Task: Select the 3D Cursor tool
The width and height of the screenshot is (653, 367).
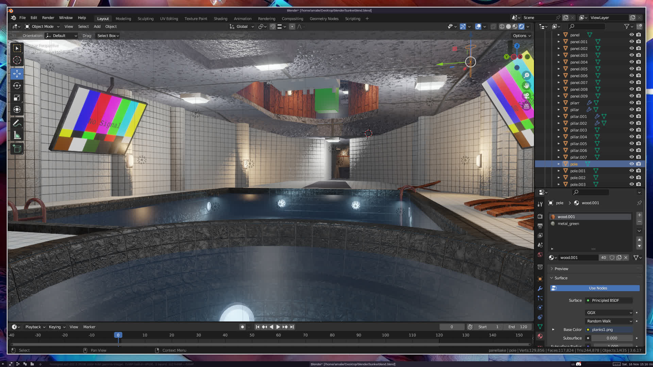Action: point(17,60)
